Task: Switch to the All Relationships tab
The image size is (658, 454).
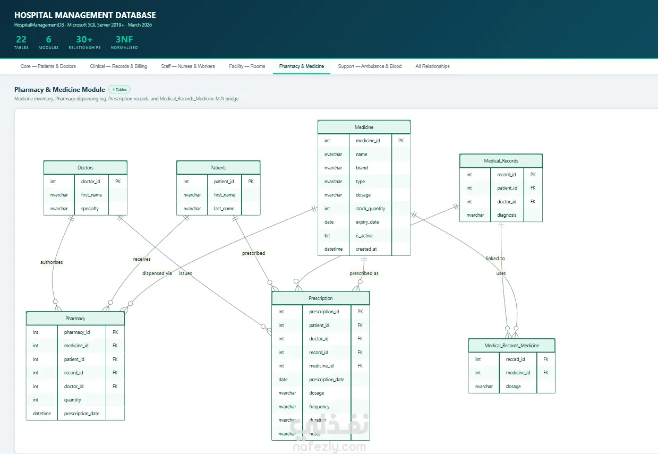Action: 432,66
